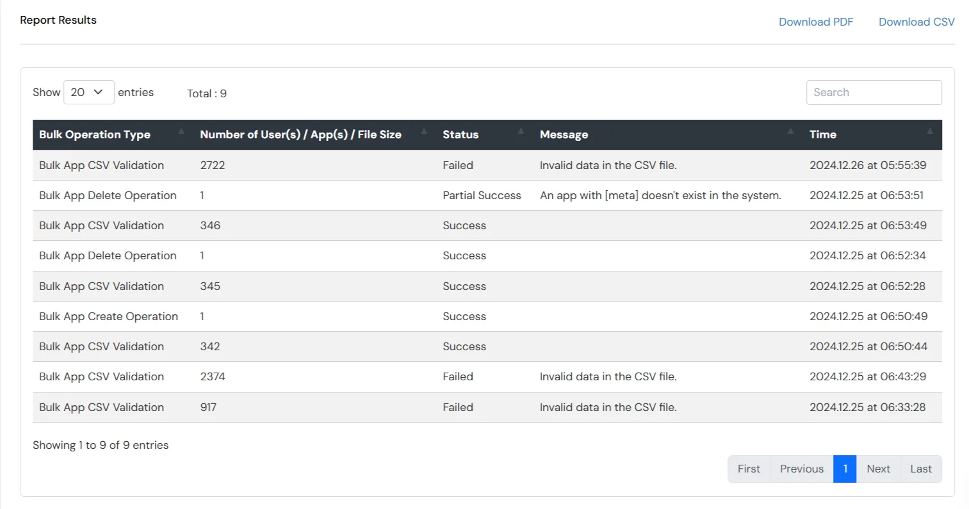
Task: Go to the First page
Action: 748,469
